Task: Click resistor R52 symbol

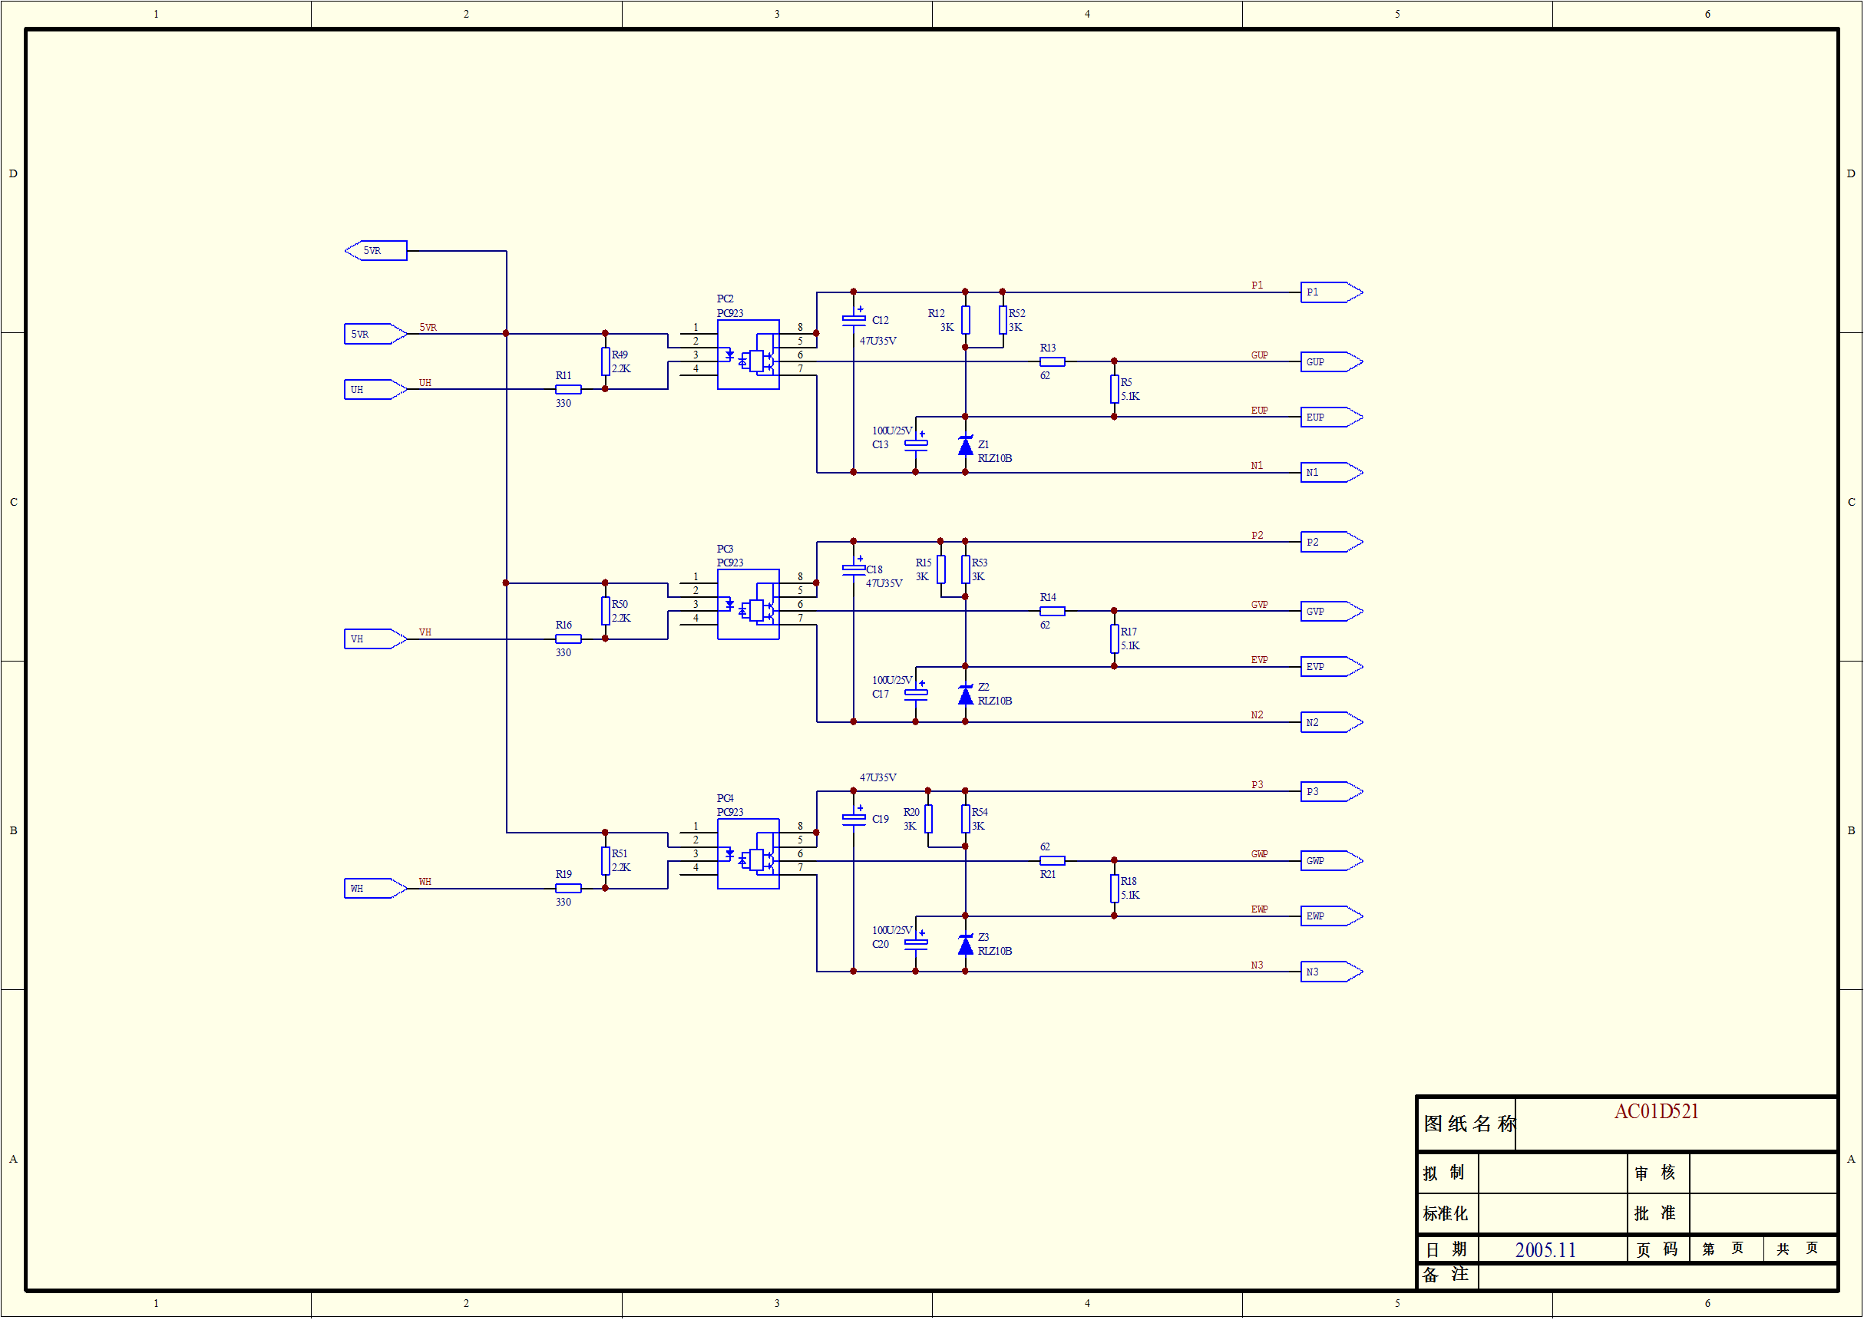Action: 1003,320
